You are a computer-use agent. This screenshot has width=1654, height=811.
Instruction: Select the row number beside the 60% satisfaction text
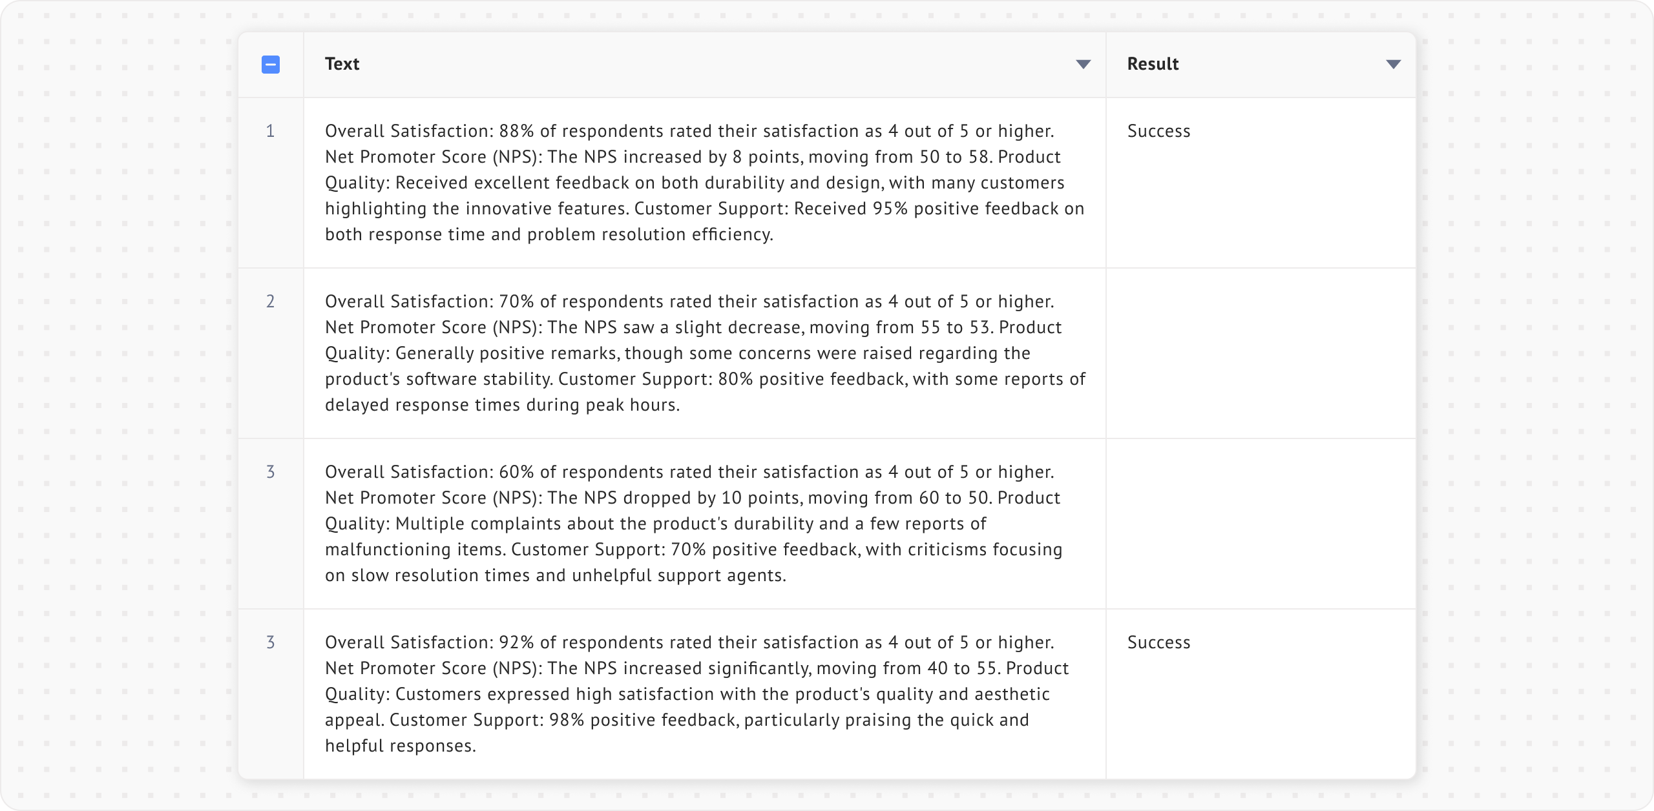tap(271, 472)
